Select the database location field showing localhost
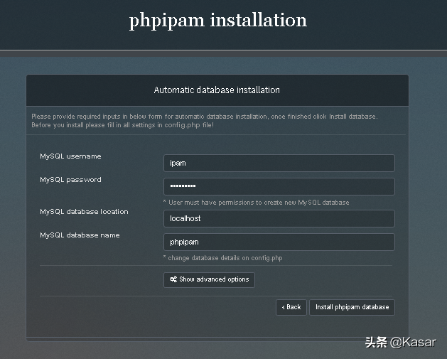This screenshot has height=359, width=447. pos(279,218)
